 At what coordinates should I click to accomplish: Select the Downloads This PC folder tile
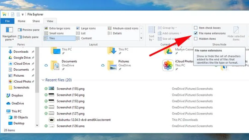[118, 51]
